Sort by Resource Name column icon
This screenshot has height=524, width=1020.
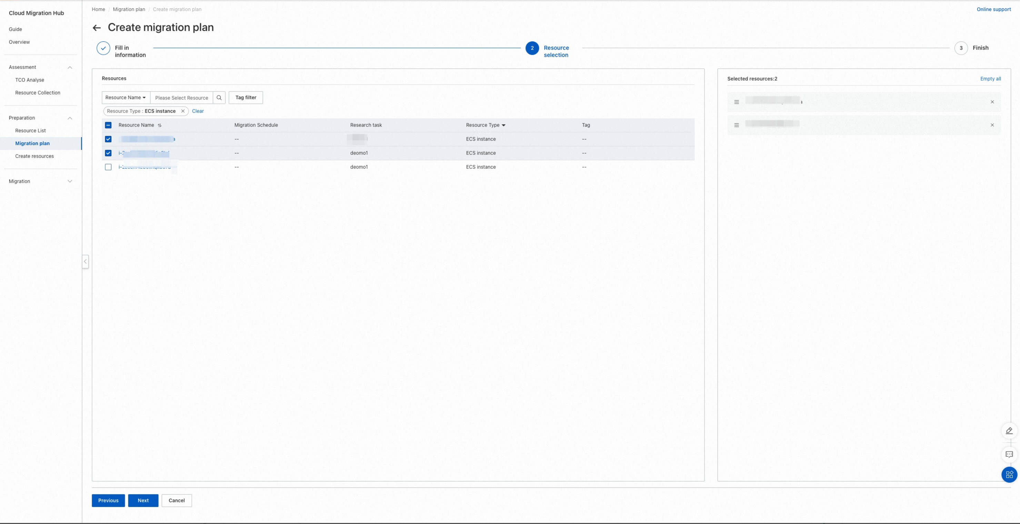point(160,125)
